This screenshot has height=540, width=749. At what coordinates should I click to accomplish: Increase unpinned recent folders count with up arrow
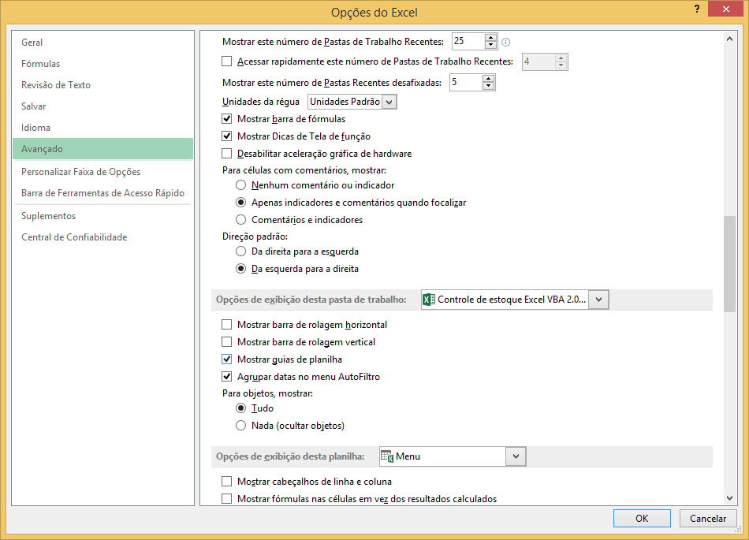point(488,79)
